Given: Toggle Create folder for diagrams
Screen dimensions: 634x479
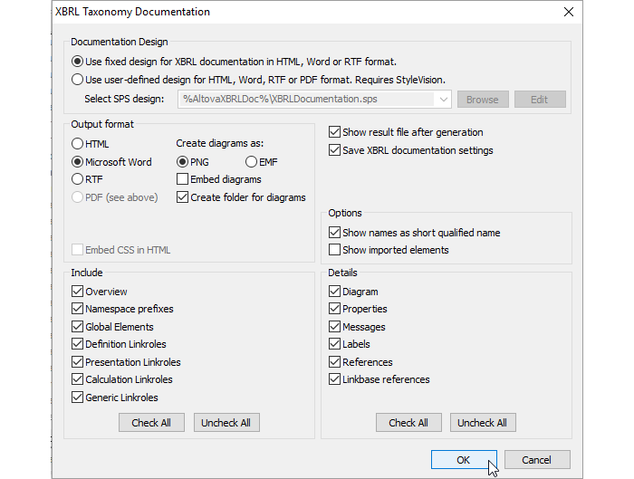Looking at the screenshot, I should click(183, 196).
